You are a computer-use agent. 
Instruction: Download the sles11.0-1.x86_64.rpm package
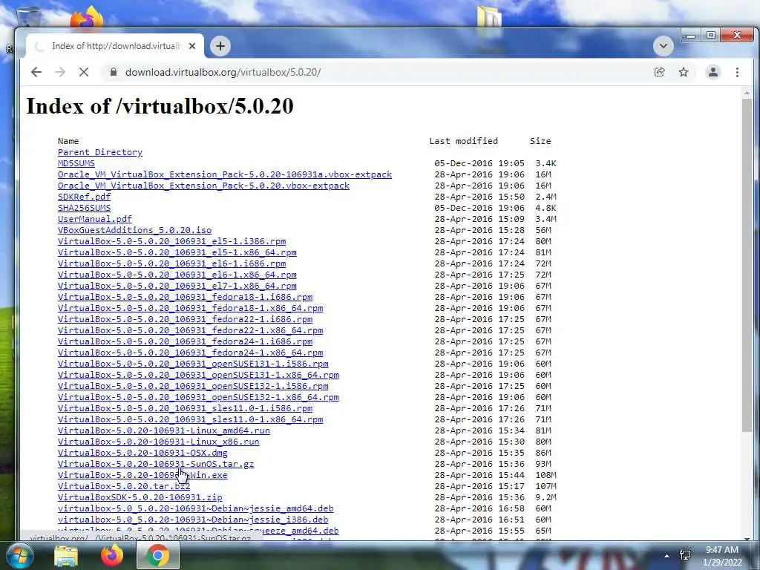[x=191, y=420]
